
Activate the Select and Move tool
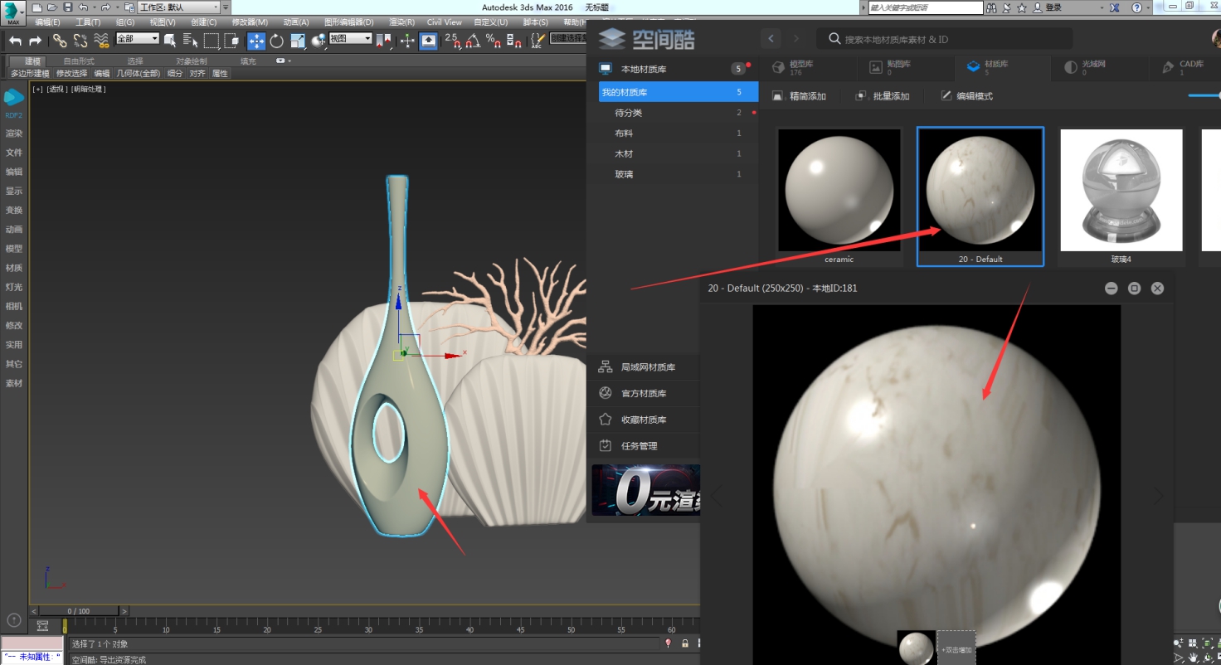[x=256, y=40]
